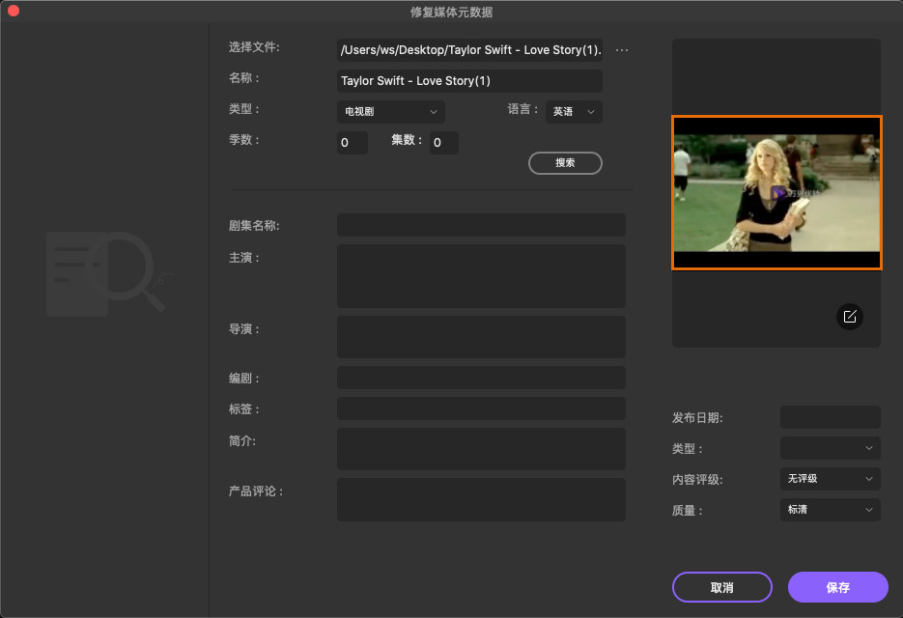Focus the 发布日期 field
The image size is (903, 618).
click(830, 417)
